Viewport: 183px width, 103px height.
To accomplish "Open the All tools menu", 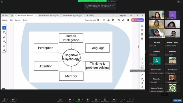I will (x=5, y=20).
